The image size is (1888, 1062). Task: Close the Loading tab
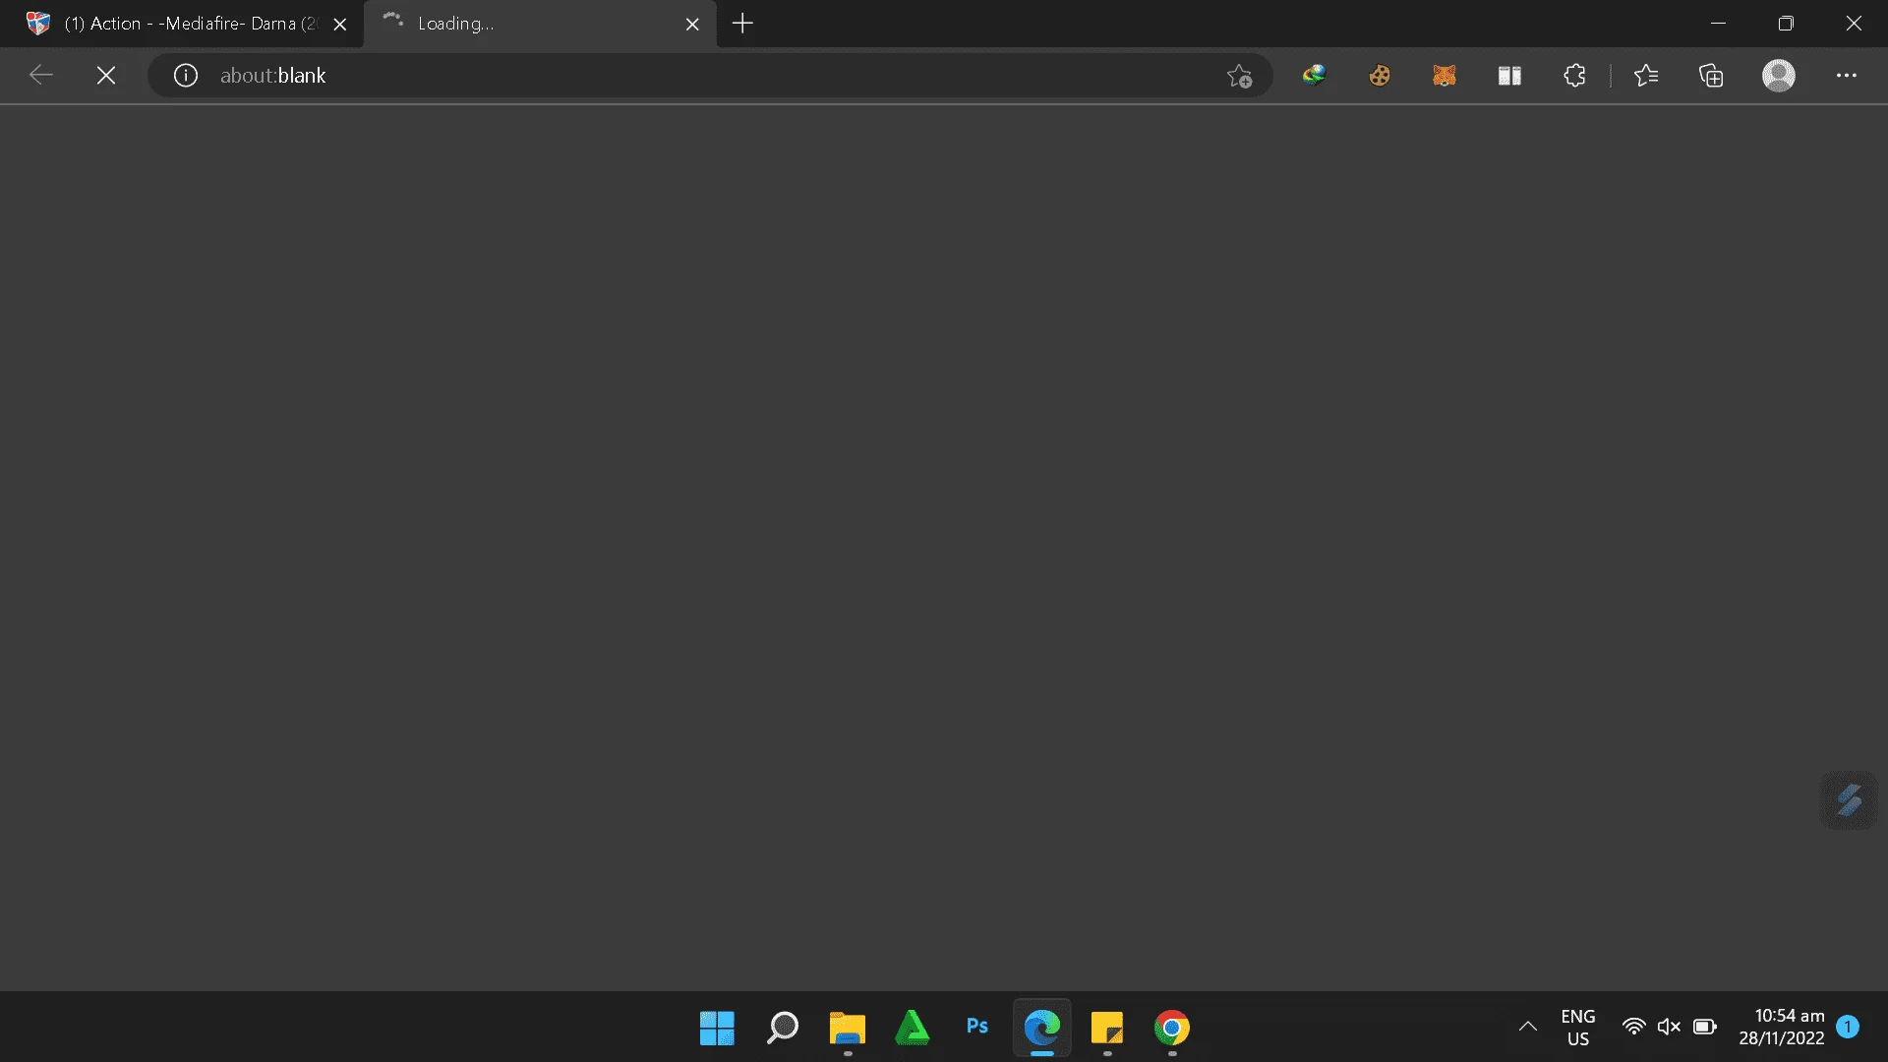(692, 25)
